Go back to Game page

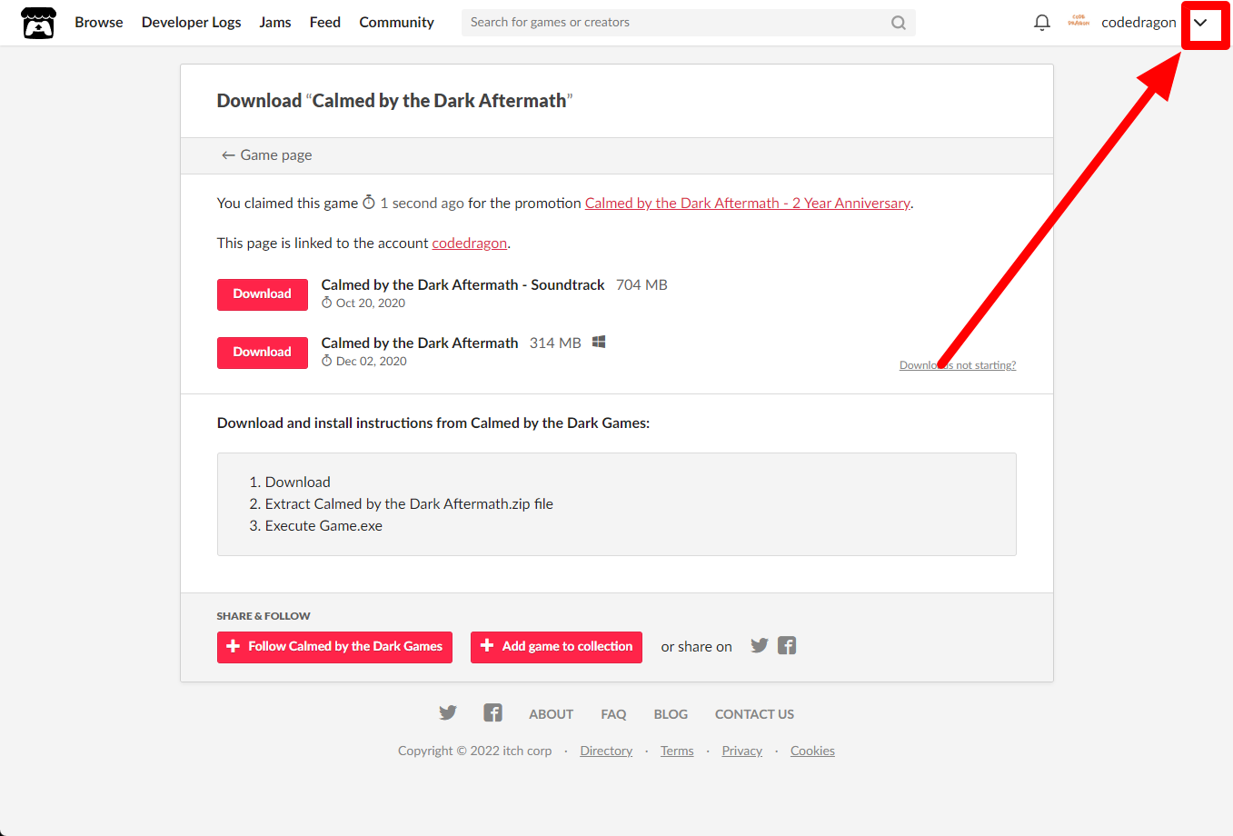coord(266,155)
